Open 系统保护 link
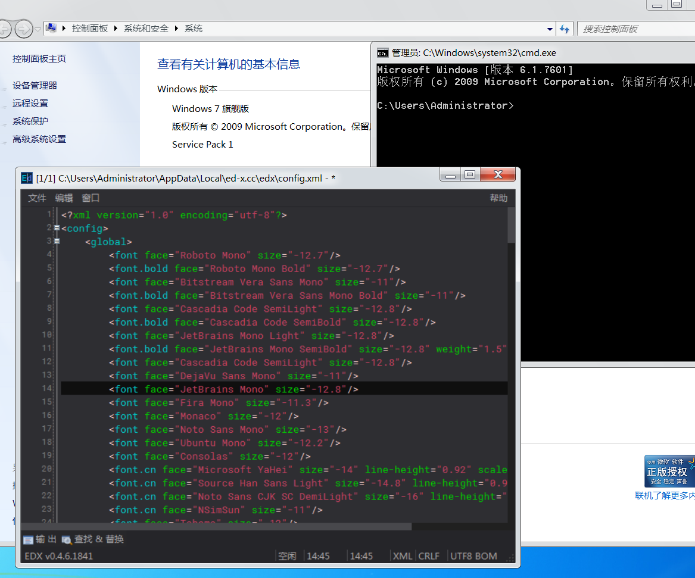Image resolution: width=695 pixels, height=578 pixels. 30,121
